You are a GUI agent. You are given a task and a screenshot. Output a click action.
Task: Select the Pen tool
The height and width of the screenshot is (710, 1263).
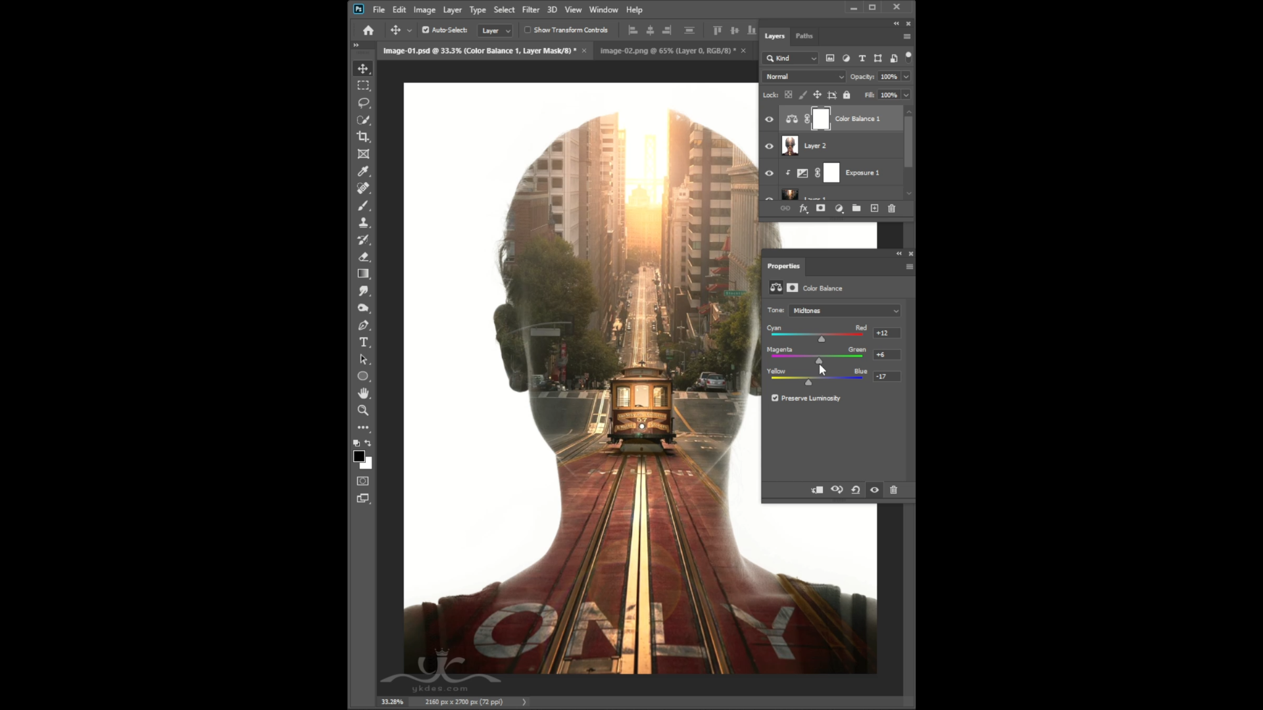tap(363, 325)
